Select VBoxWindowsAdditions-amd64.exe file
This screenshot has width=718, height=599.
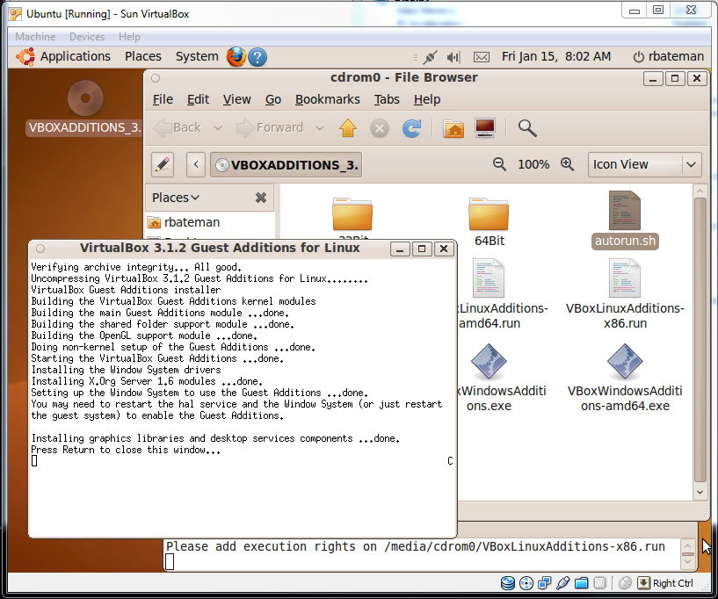click(625, 378)
